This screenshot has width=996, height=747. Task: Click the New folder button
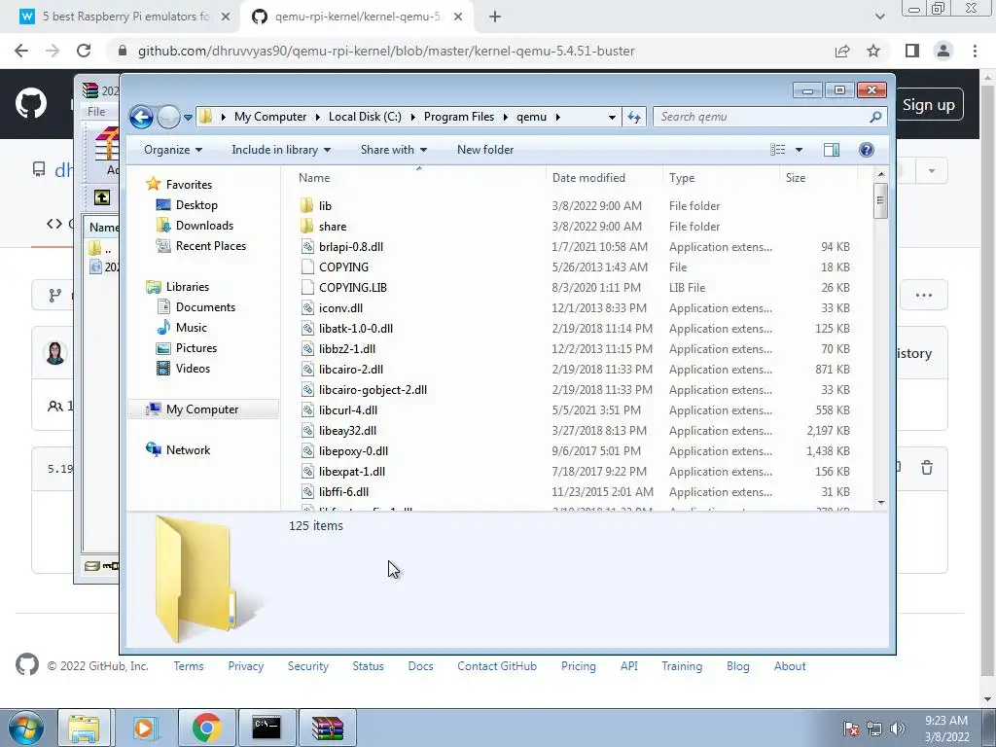coord(485,150)
